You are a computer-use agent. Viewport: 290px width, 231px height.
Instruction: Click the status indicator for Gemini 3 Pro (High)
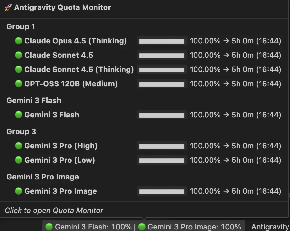click(x=18, y=146)
